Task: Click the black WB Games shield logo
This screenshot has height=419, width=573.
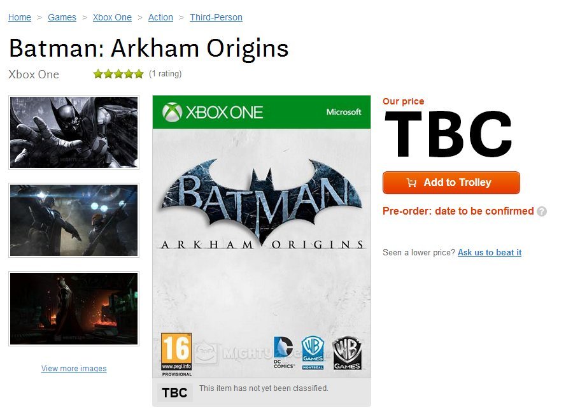Action: pos(347,353)
